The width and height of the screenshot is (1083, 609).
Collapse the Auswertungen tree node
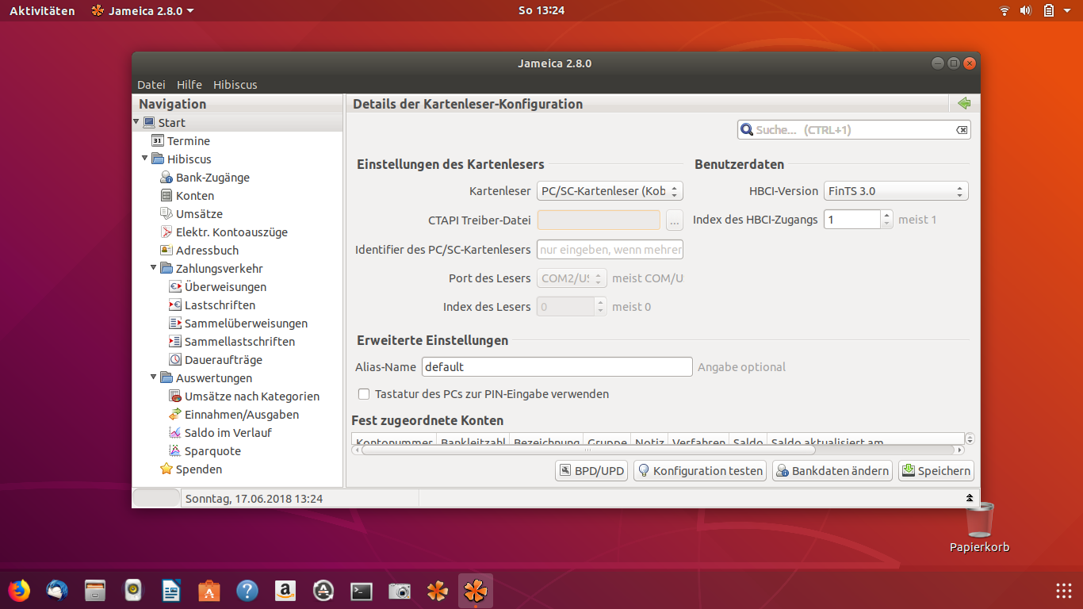[x=154, y=377]
